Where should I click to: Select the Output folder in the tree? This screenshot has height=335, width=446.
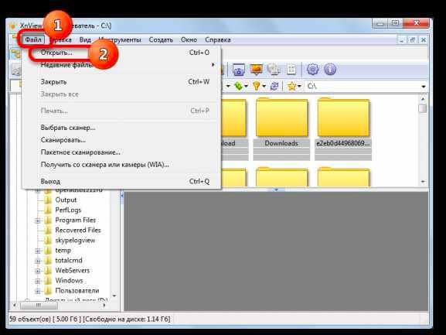tap(66, 200)
